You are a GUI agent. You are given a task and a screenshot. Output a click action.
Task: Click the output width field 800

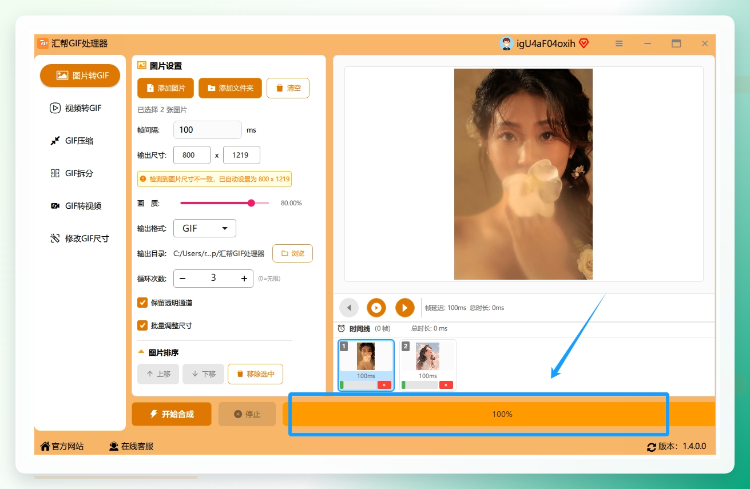pyautogui.click(x=192, y=155)
